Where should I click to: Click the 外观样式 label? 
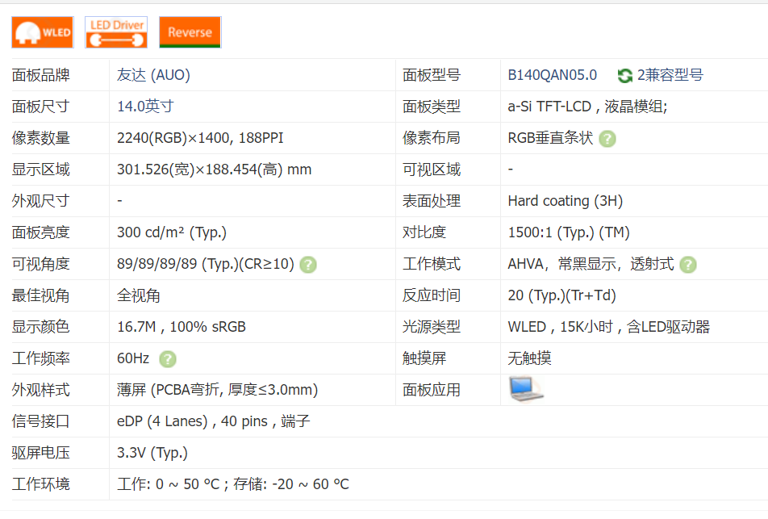[40, 390]
